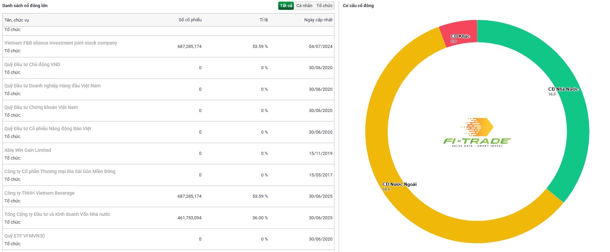The image size is (610, 252).
Task: Click the 'Ngày cập nhật' column header
Action: point(318,20)
